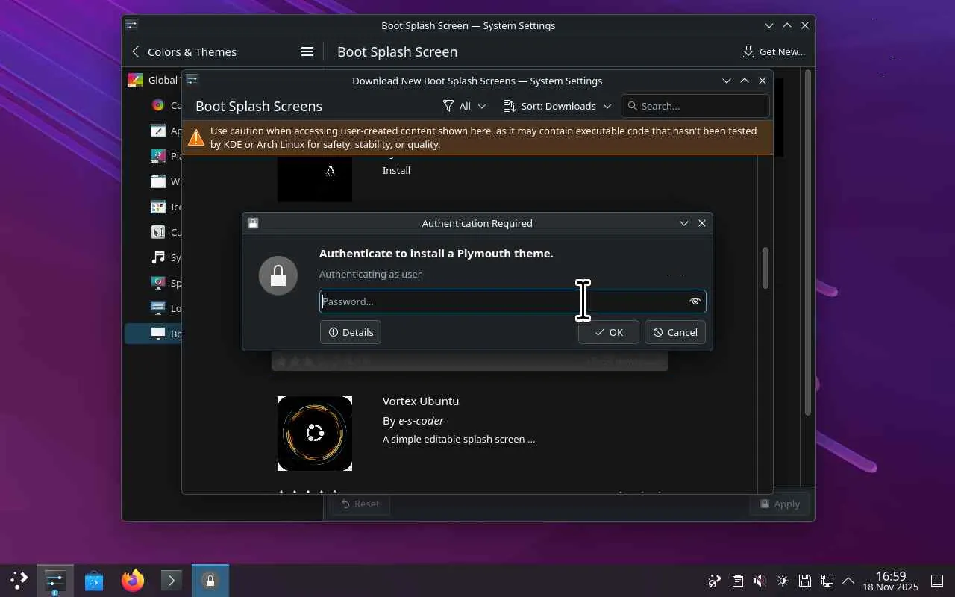Viewport: 955px width, 597px height.
Task: Launch Firefox from the taskbar
Action: coord(133,580)
